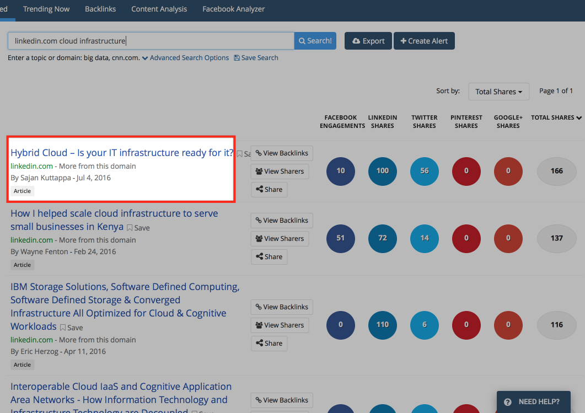Screen dimensions: 585x413
Task: Click the 137 total shares bubble
Action: (x=557, y=238)
